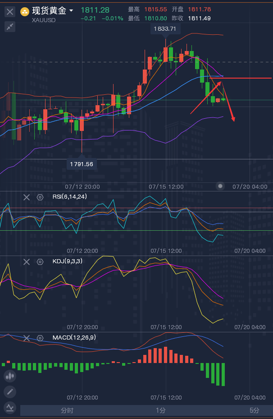Viewport: 273px width, 419px height.
Task: Click the -0.01% change percentage
Action: [113, 19]
